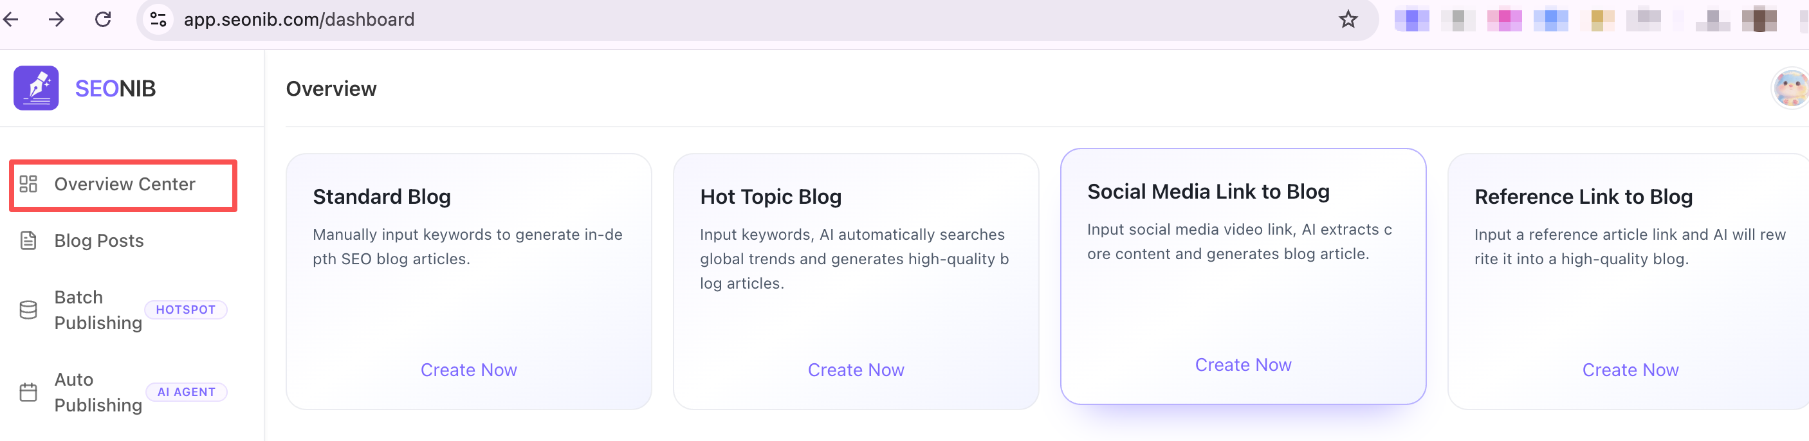Click the browser forward arrow

(56, 19)
